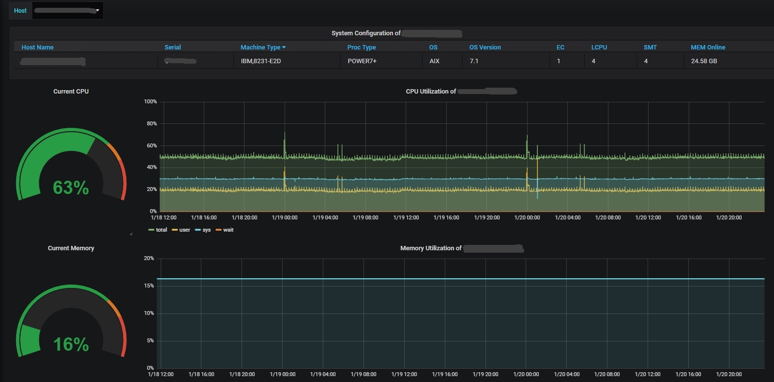Open the Host variable dropdown
Image resolution: width=774 pixels, height=382 pixels.
[x=68, y=11]
